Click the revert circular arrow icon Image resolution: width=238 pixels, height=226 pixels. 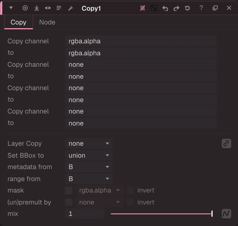[x=187, y=8]
